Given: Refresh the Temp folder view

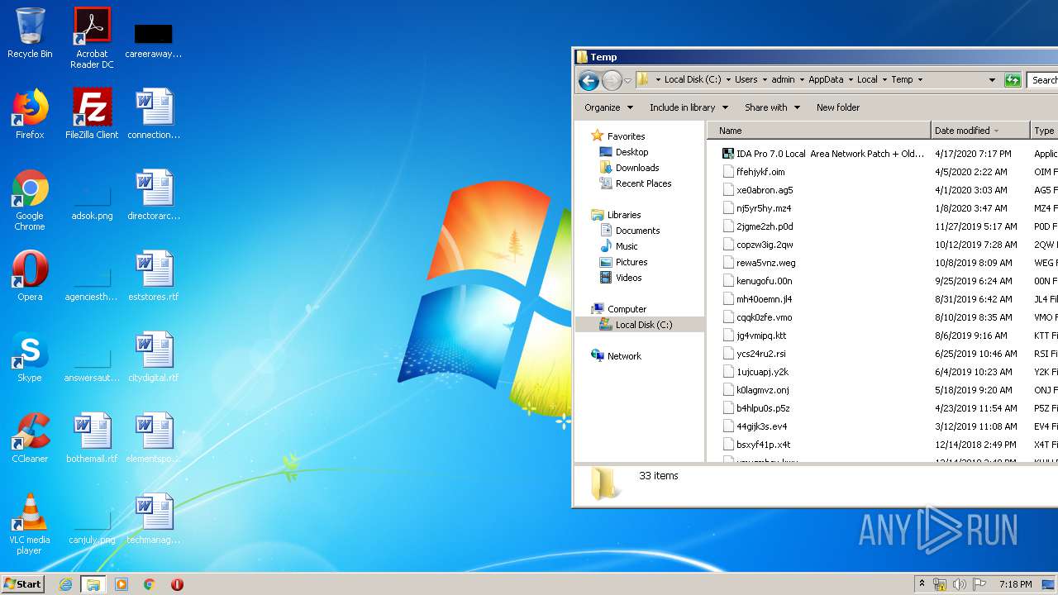Looking at the screenshot, I should [x=1013, y=80].
